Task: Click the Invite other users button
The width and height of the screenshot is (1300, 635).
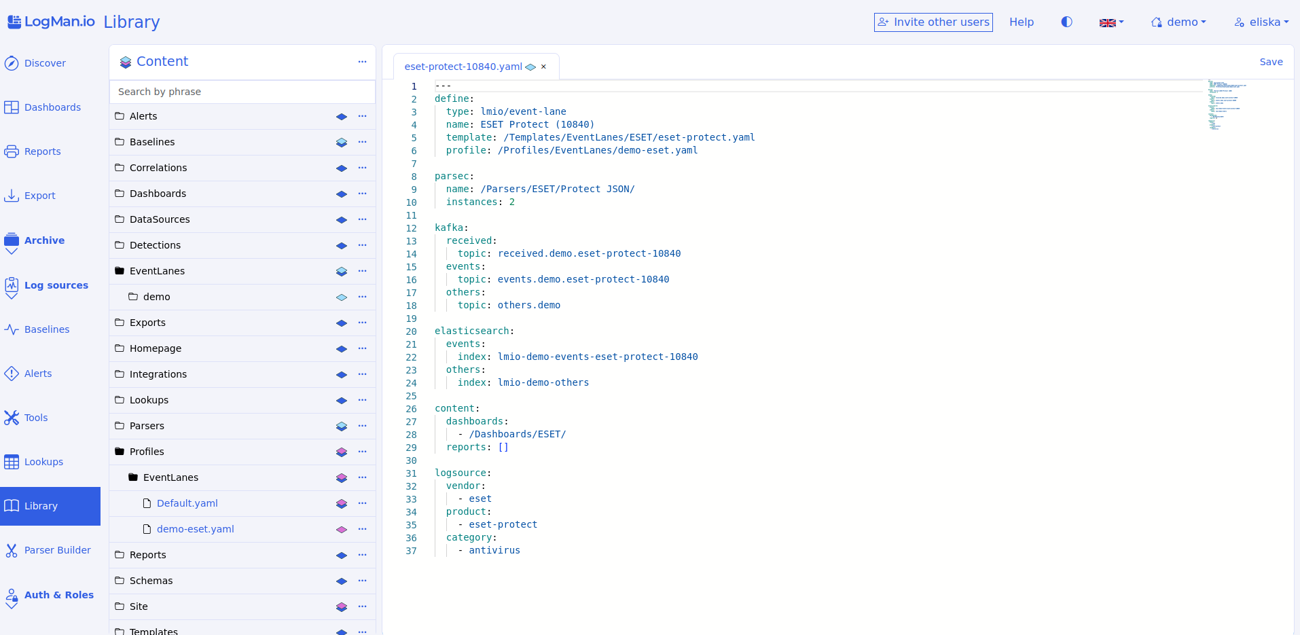Action: (933, 22)
